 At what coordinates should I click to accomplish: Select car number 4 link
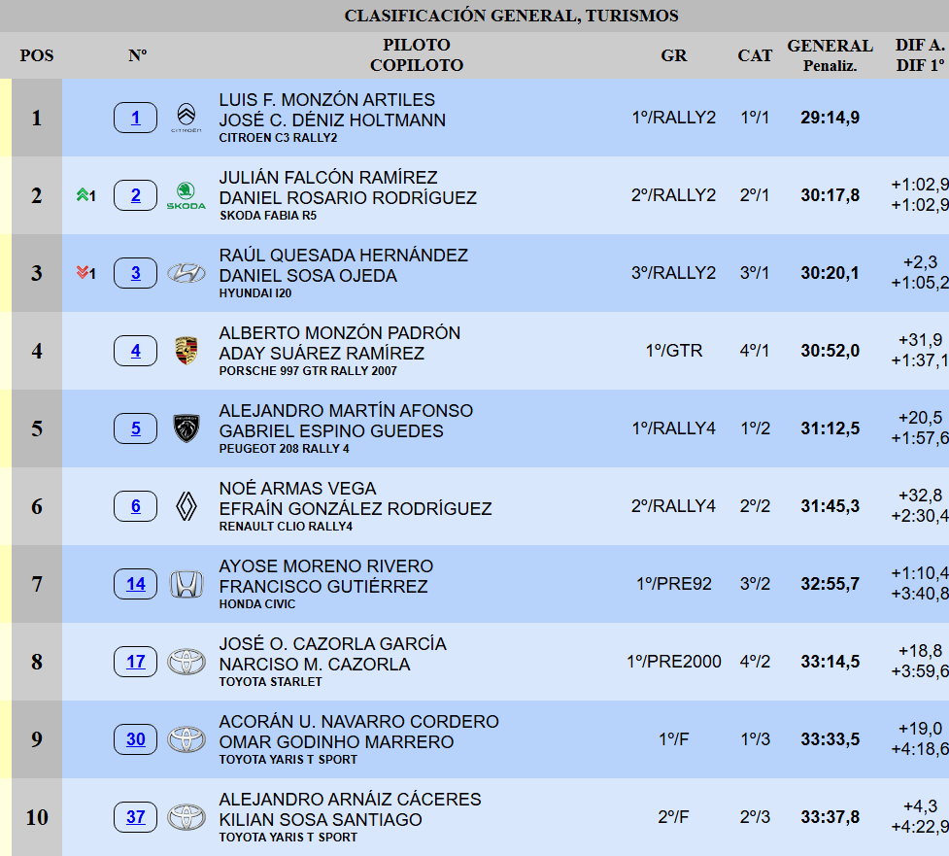136,351
